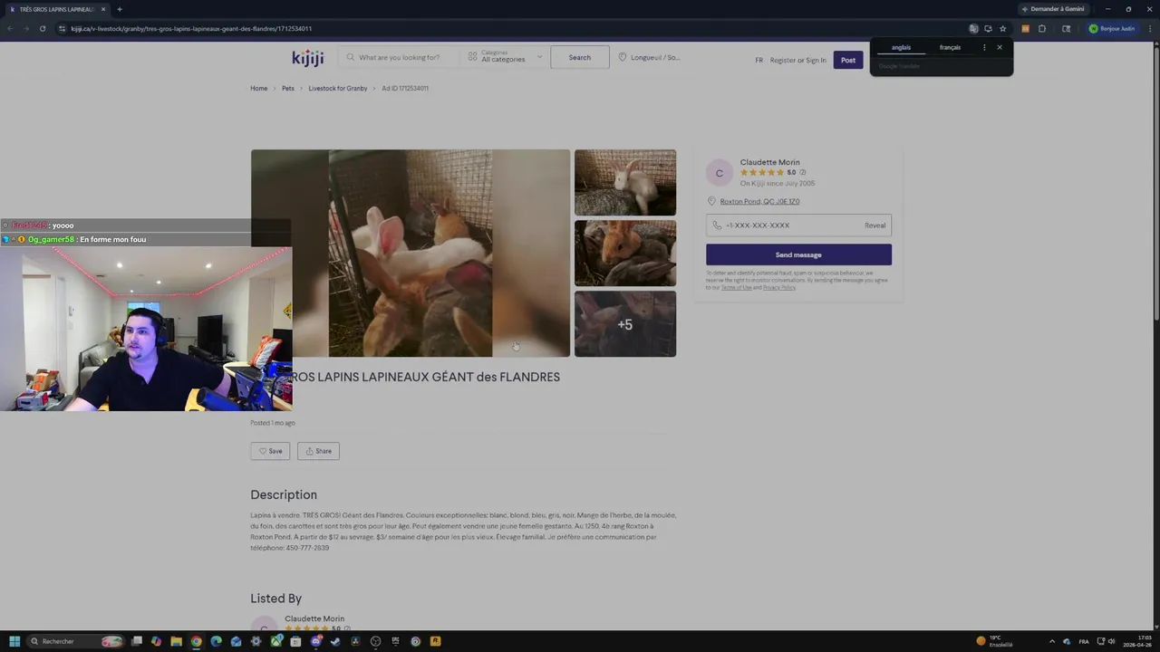Click the Livestock for Granby breadcrumb
This screenshot has width=1160, height=652.
[x=338, y=89]
